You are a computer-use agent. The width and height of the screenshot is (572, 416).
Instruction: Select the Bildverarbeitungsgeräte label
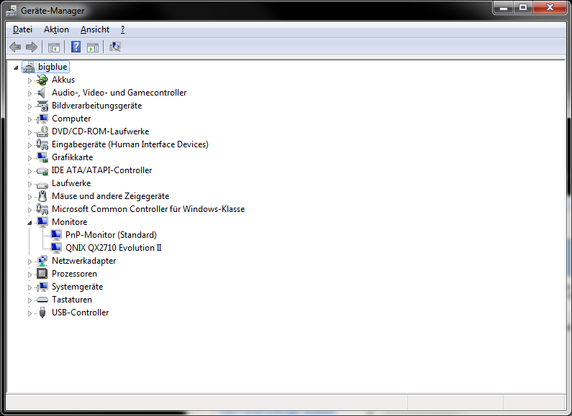coord(96,106)
